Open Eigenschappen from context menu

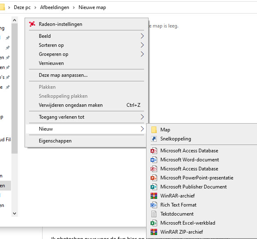pyautogui.click(x=55, y=141)
